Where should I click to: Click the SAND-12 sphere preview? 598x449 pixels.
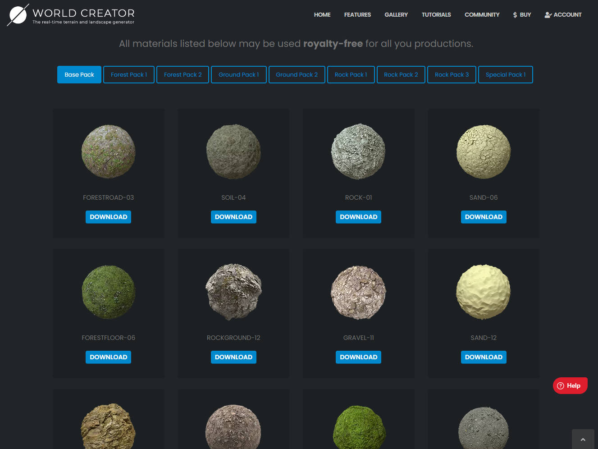click(484, 292)
